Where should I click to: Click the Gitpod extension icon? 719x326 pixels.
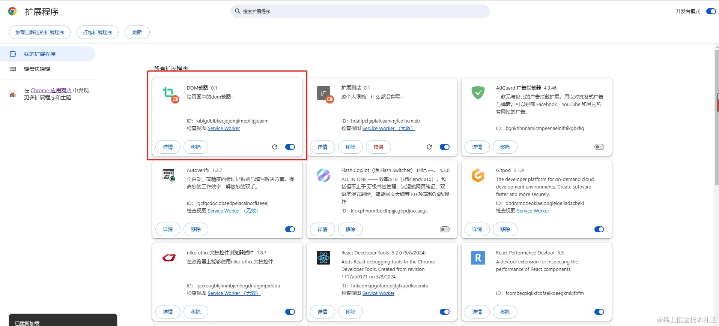point(478,175)
